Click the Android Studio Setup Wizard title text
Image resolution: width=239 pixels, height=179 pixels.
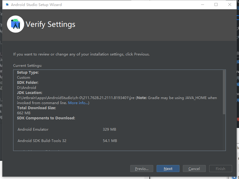(x=36, y=5)
